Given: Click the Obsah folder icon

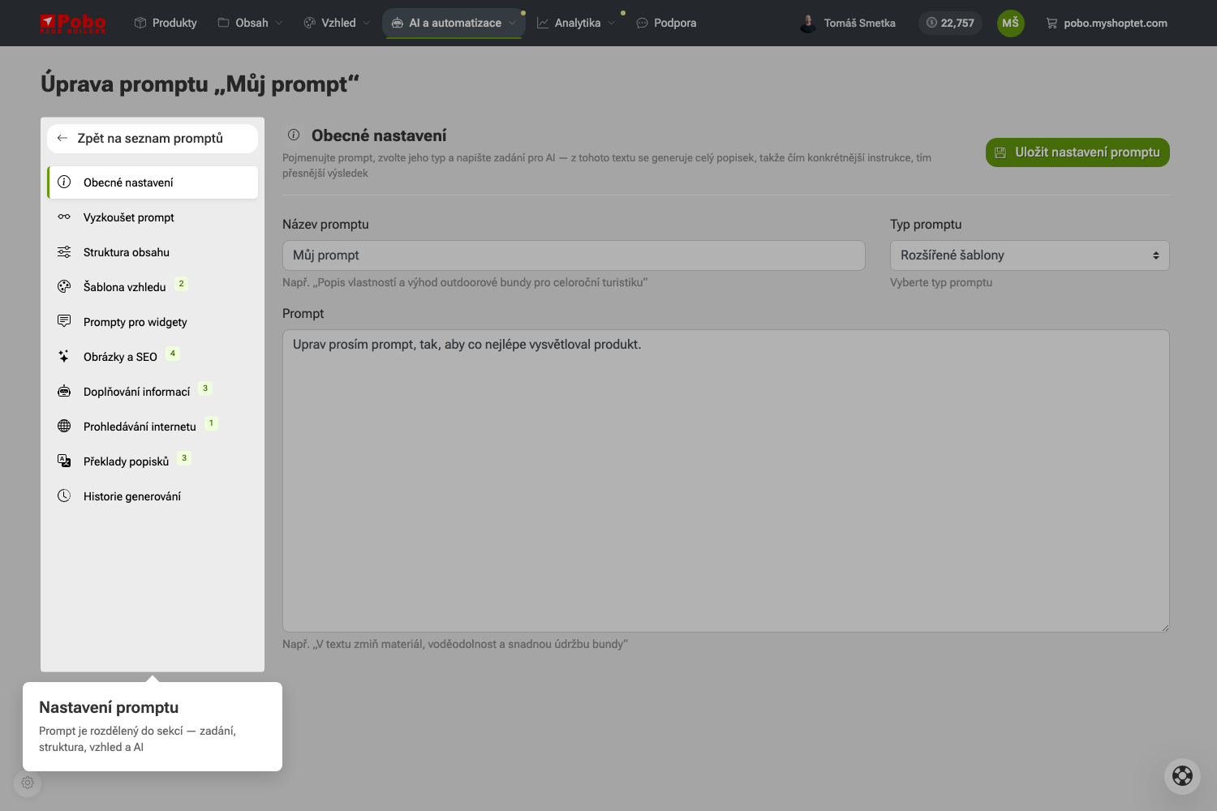Looking at the screenshot, I should 223,23.
